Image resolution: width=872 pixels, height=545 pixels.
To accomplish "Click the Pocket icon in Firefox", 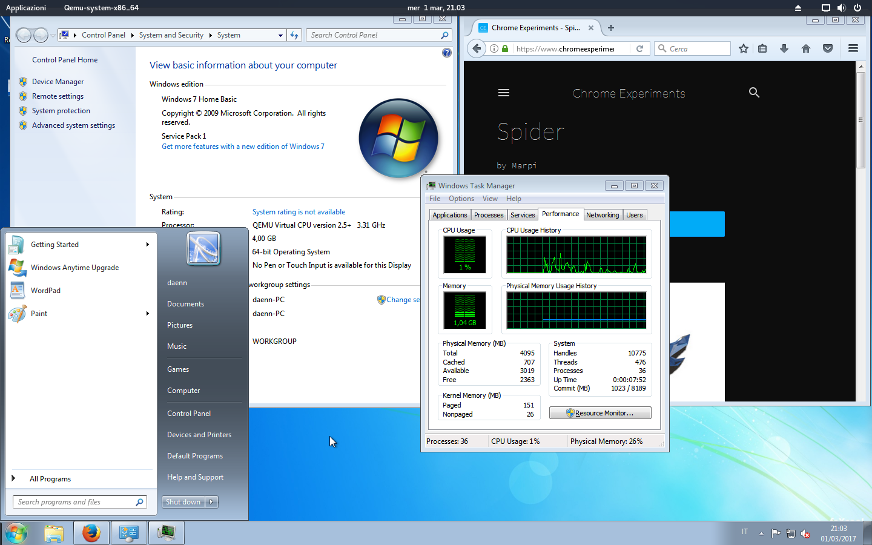I will (828, 48).
